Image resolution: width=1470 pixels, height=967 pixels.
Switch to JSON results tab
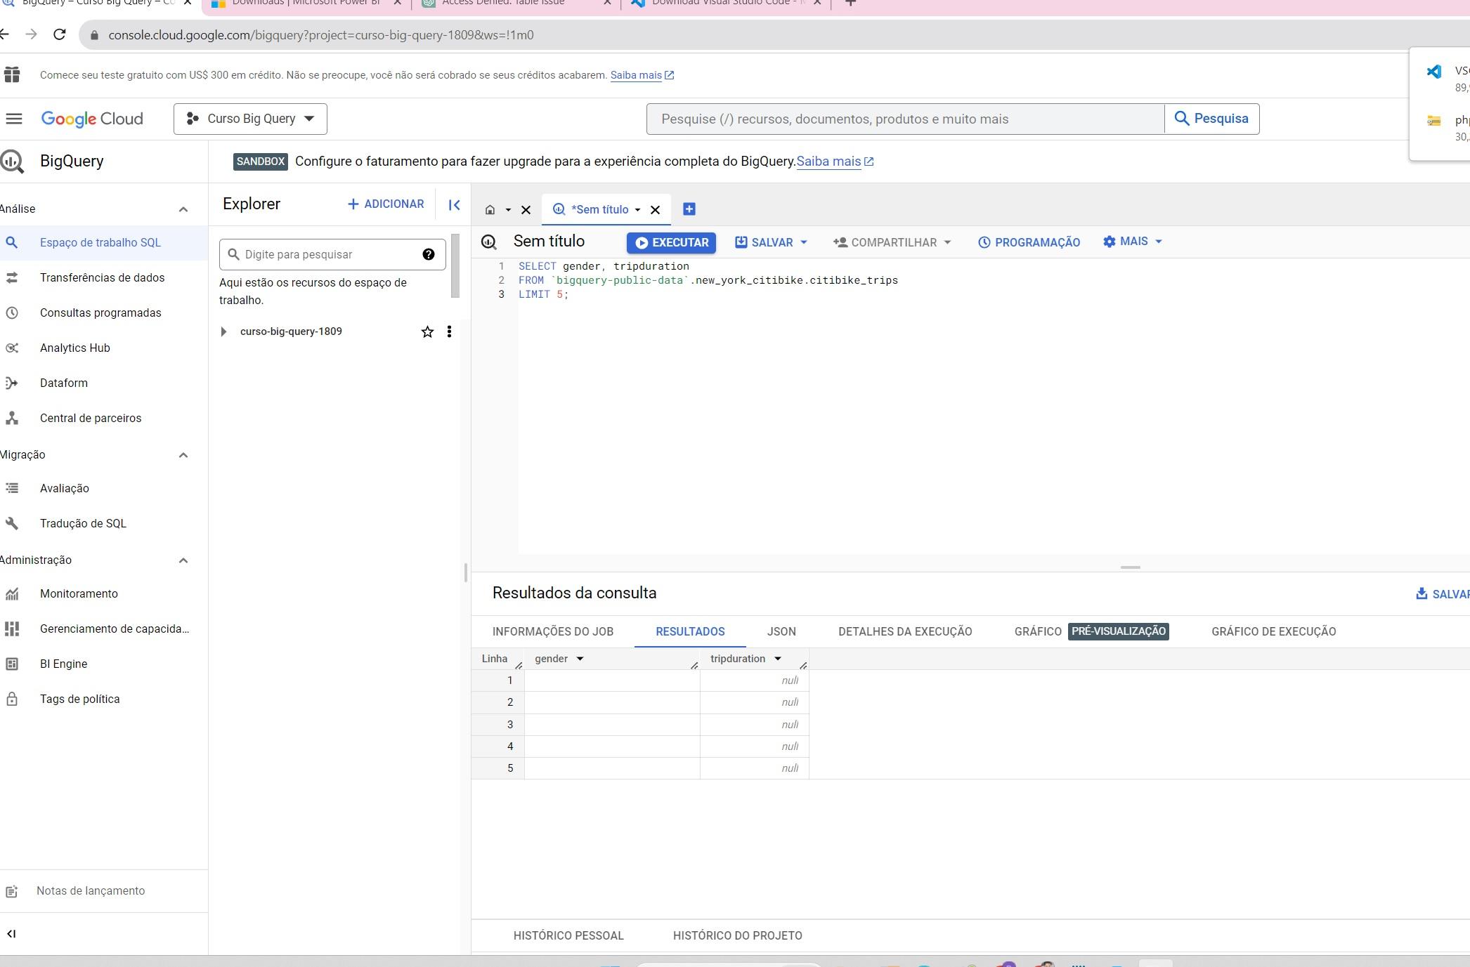pyautogui.click(x=781, y=631)
